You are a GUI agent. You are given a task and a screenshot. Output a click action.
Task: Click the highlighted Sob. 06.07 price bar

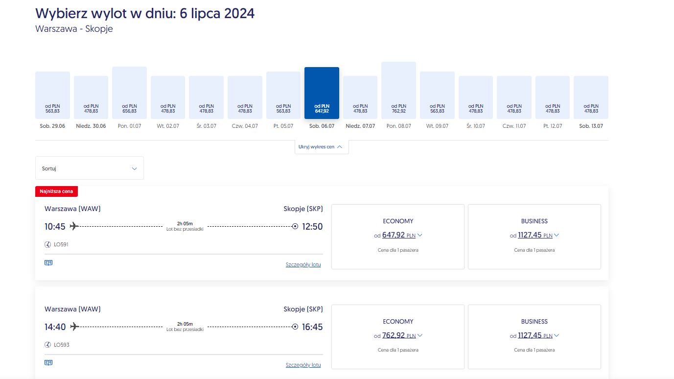pyautogui.click(x=322, y=93)
